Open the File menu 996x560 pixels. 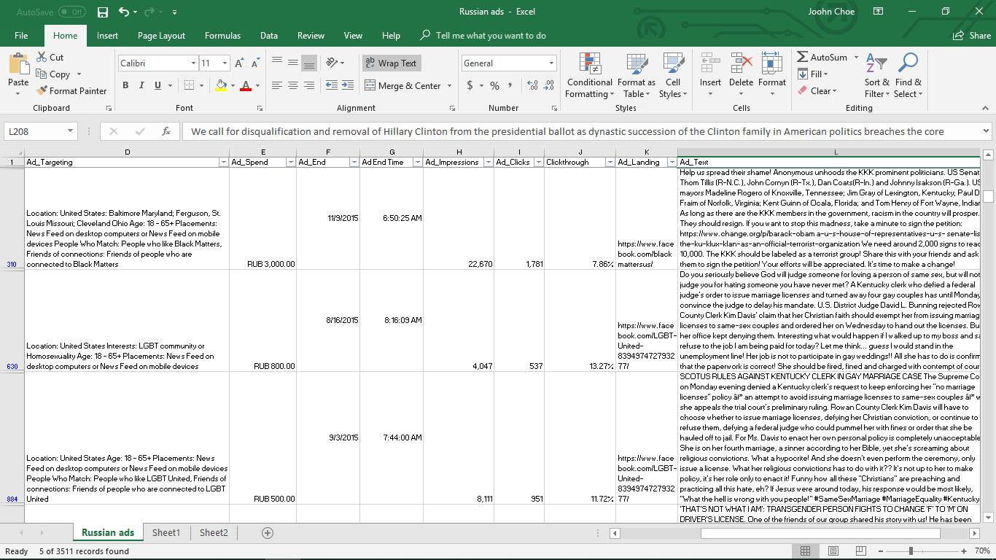click(x=21, y=35)
